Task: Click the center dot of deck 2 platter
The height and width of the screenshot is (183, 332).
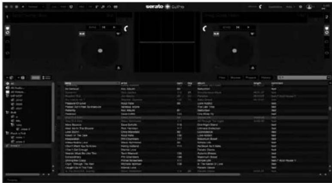Action: (235, 51)
